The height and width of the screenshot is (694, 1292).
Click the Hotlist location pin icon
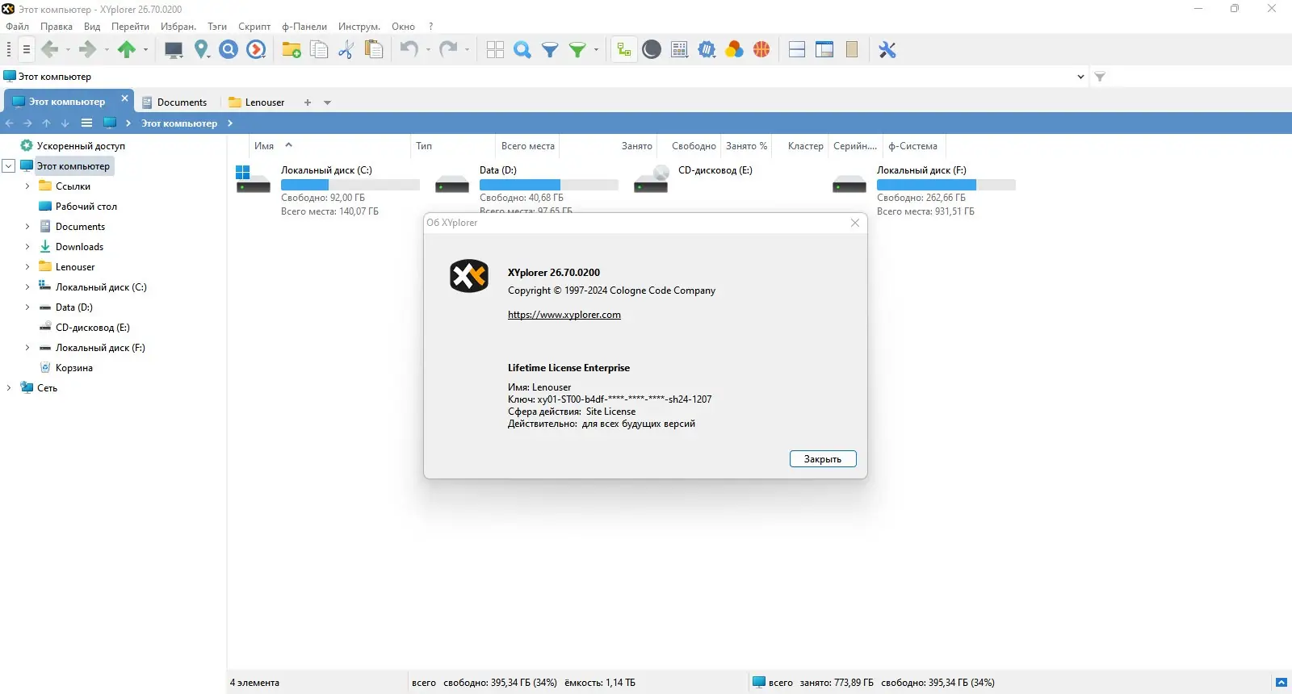202,50
